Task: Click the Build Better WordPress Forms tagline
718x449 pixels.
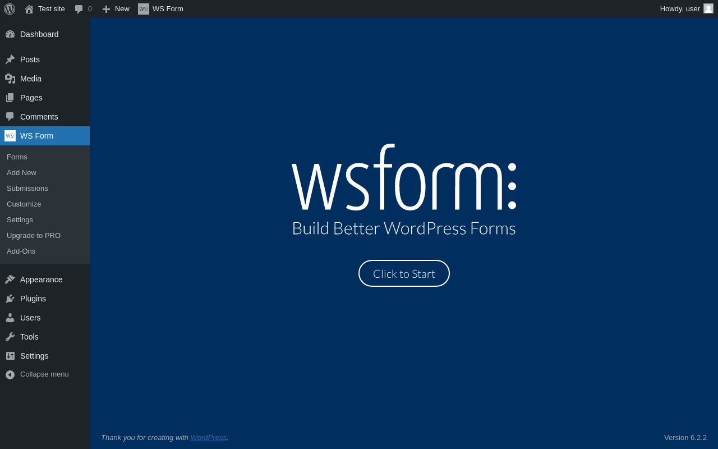Action: point(404,228)
